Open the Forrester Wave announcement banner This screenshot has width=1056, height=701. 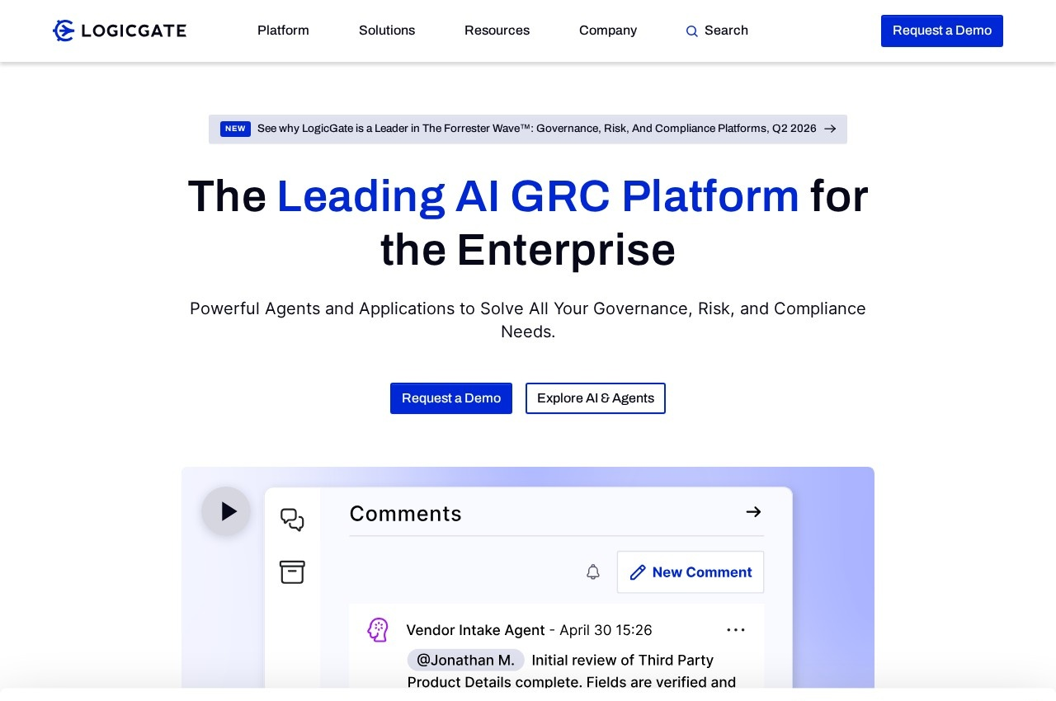[x=528, y=129]
